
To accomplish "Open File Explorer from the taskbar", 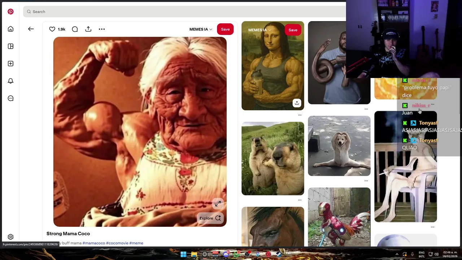I will (194, 254).
